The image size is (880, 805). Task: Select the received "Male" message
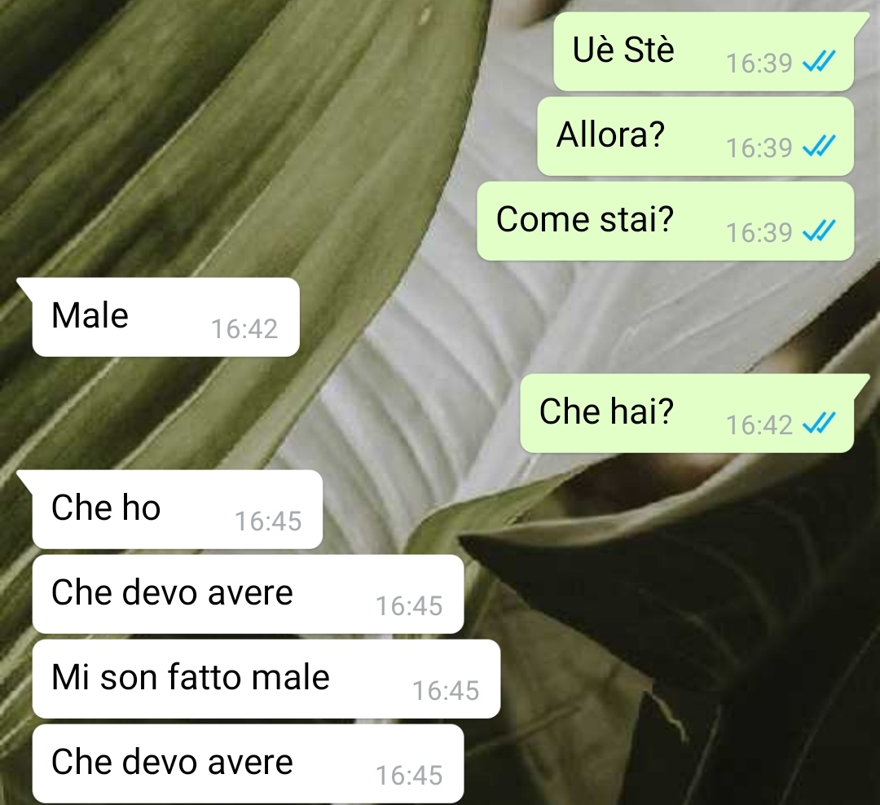pyautogui.click(x=166, y=317)
